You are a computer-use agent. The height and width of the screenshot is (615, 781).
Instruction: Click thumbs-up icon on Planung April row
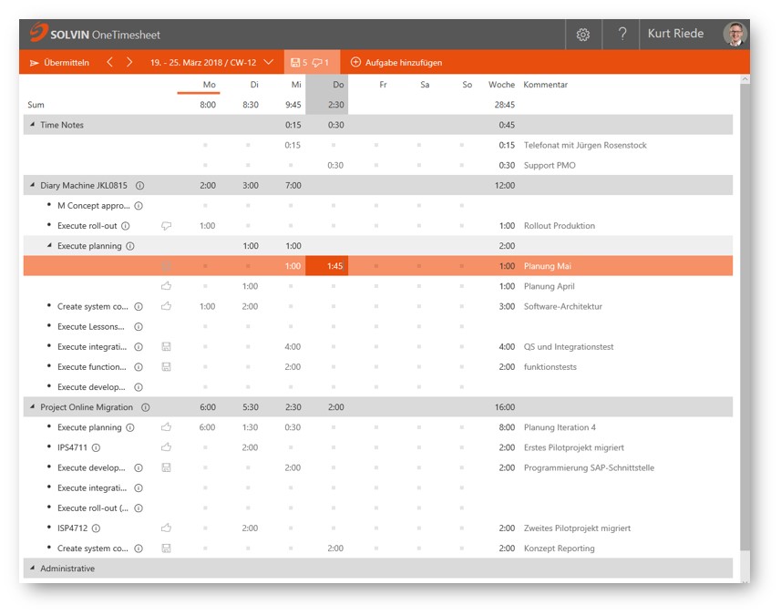(167, 286)
